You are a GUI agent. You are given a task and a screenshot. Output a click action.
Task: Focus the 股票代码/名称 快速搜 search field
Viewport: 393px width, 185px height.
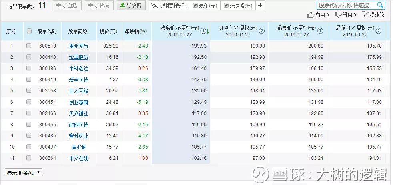pos(347,5)
